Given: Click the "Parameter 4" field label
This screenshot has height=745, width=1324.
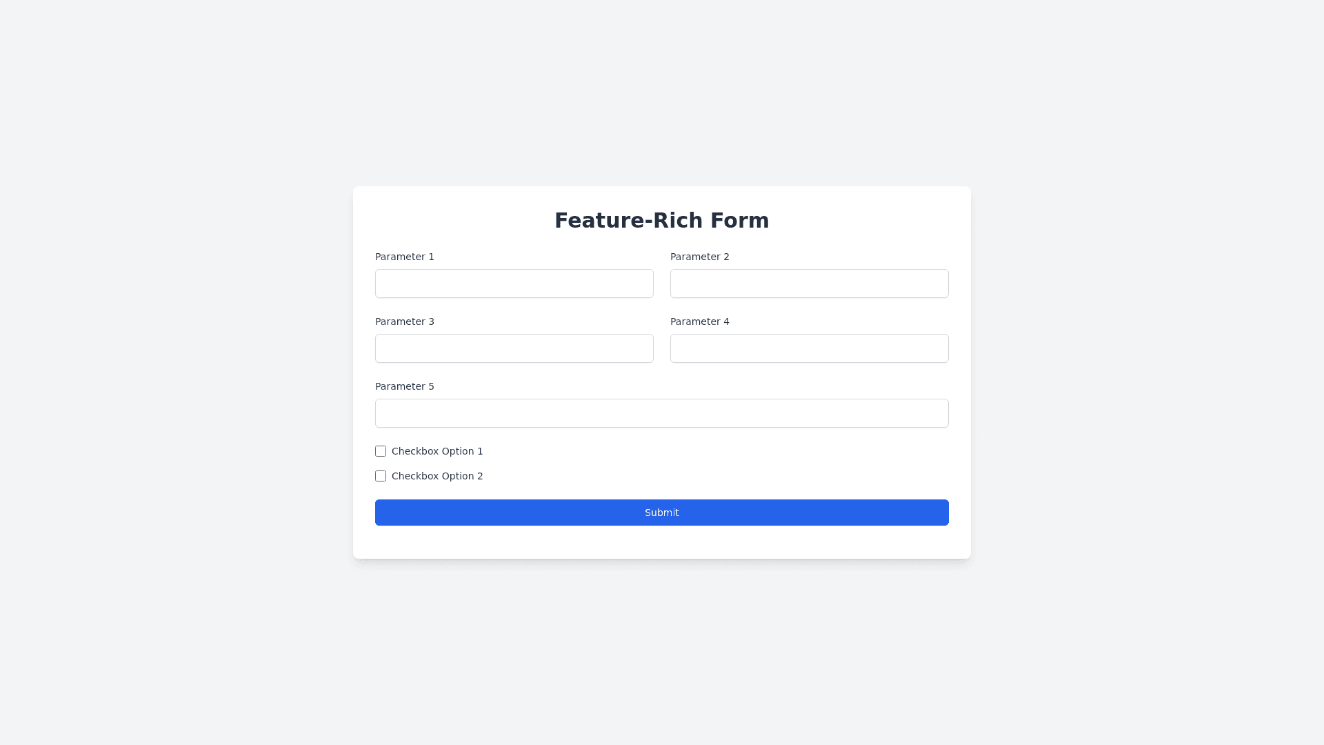Looking at the screenshot, I should tap(699, 321).
